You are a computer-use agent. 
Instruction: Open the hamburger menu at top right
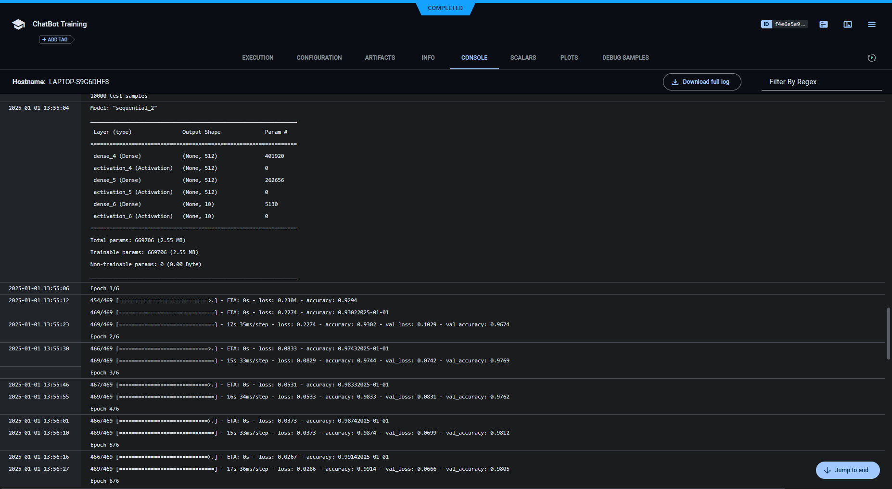pos(872,24)
